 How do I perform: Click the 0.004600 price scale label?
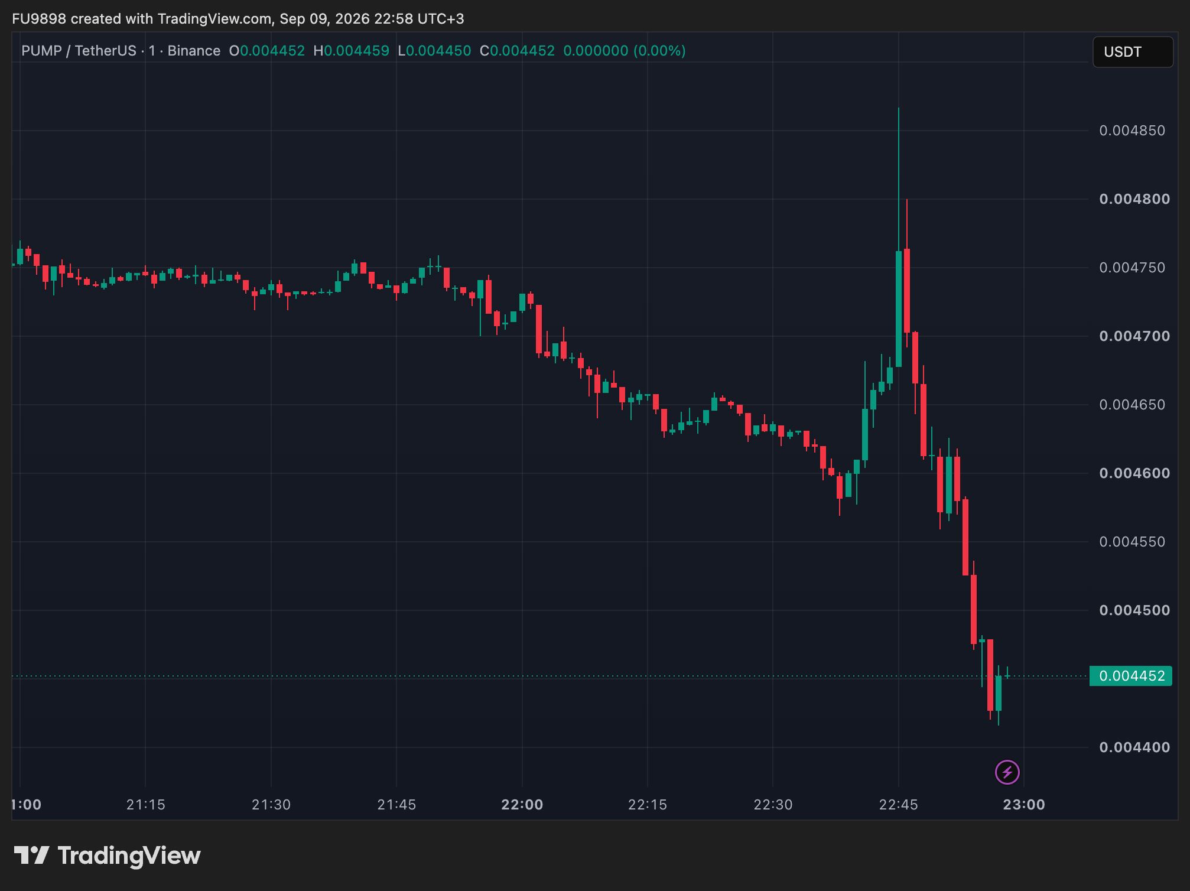coord(1134,473)
